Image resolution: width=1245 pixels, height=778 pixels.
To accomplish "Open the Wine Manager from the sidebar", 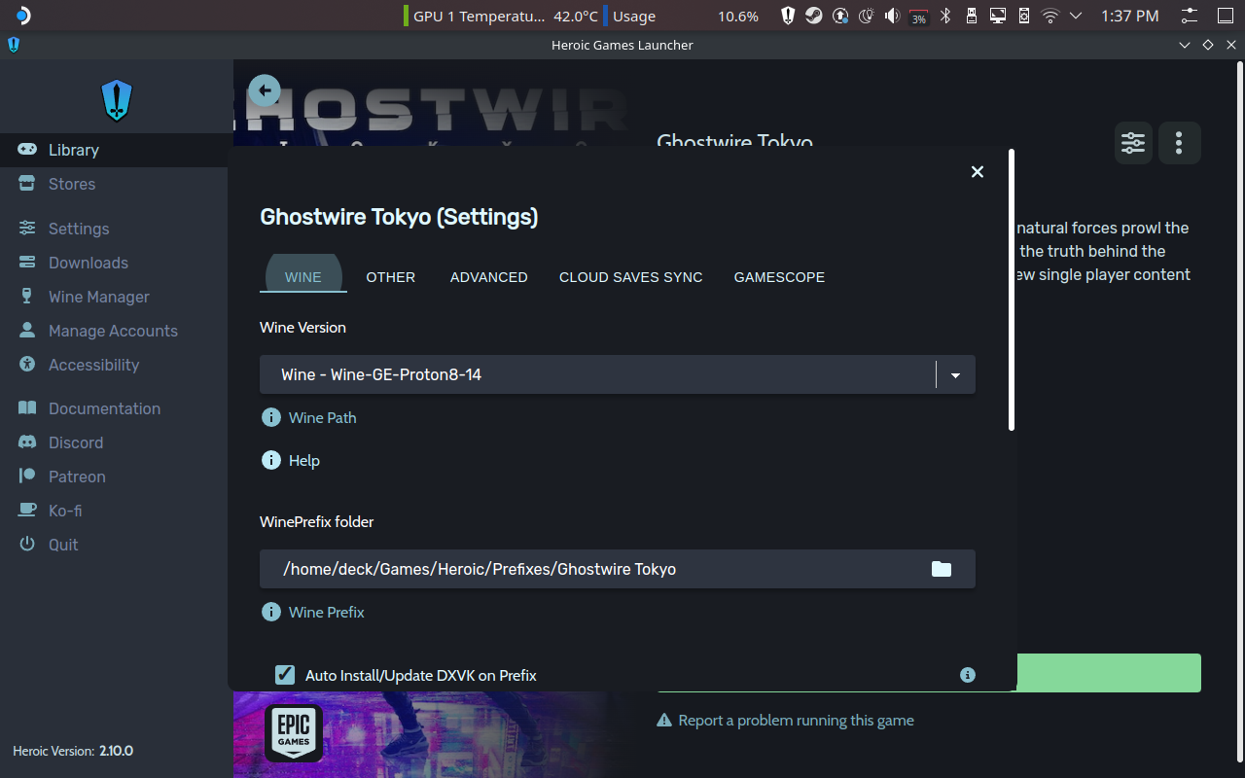I will [99, 297].
